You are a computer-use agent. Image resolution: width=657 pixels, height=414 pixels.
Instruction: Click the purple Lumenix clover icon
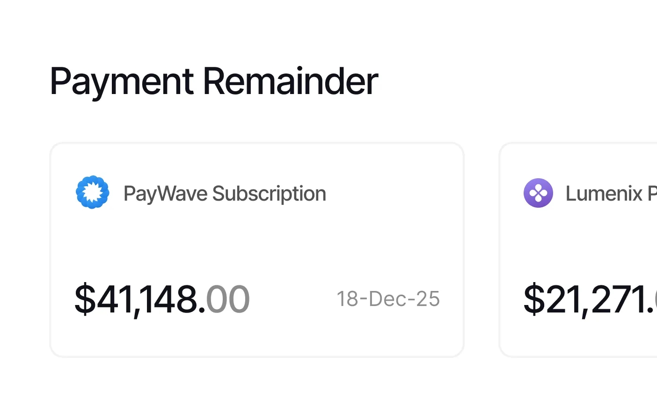[538, 193]
